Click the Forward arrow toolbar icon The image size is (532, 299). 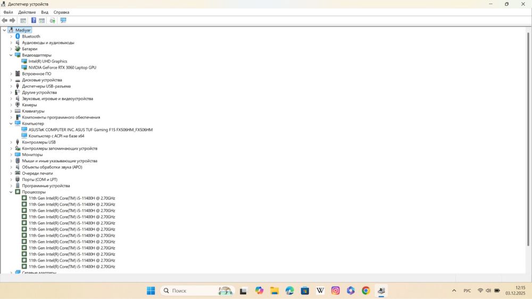pyautogui.click(x=13, y=21)
